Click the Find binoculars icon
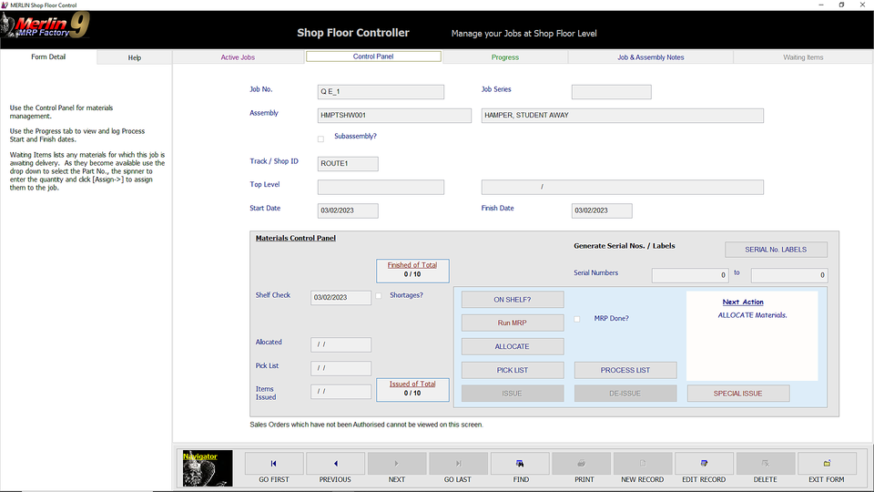 pyautogui.click(x=520, y=463)
